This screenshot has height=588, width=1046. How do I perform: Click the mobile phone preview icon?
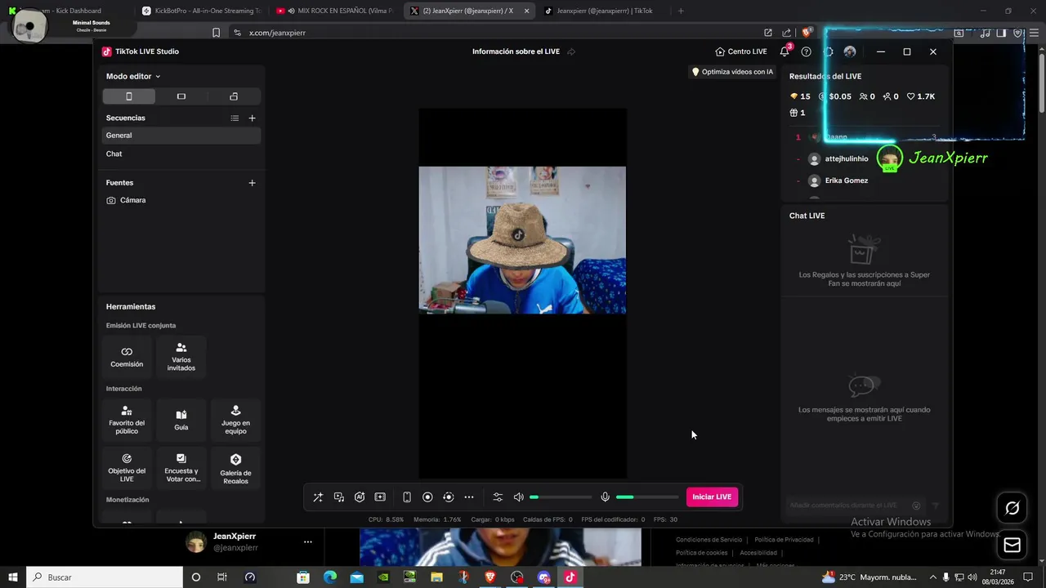click(407, 497)
